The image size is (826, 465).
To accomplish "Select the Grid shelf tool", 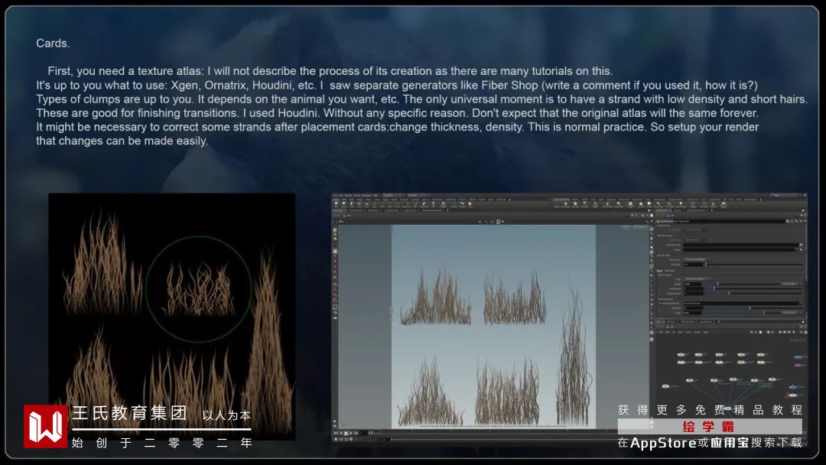I will 366,203.
